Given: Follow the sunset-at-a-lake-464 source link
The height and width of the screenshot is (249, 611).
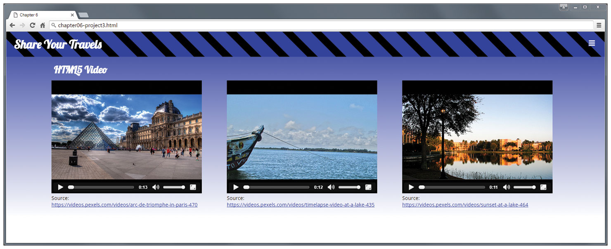Looking at the screenshot, I should pos(465,205).
